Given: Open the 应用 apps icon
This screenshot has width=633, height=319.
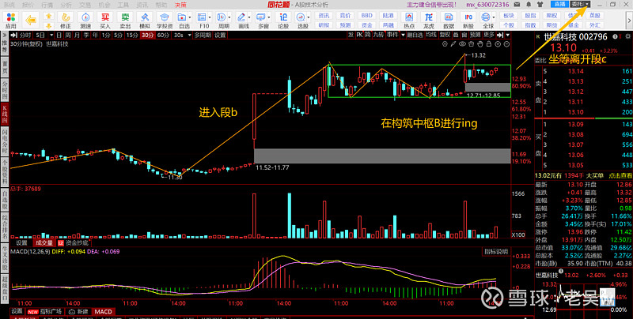Looking at the screenshot, I should click(x=11, y=21).
